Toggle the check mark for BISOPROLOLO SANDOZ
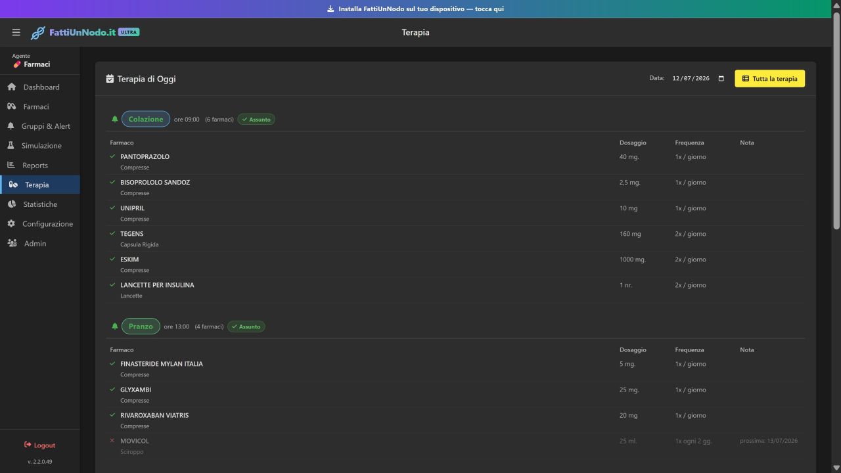 pos(112,182)
